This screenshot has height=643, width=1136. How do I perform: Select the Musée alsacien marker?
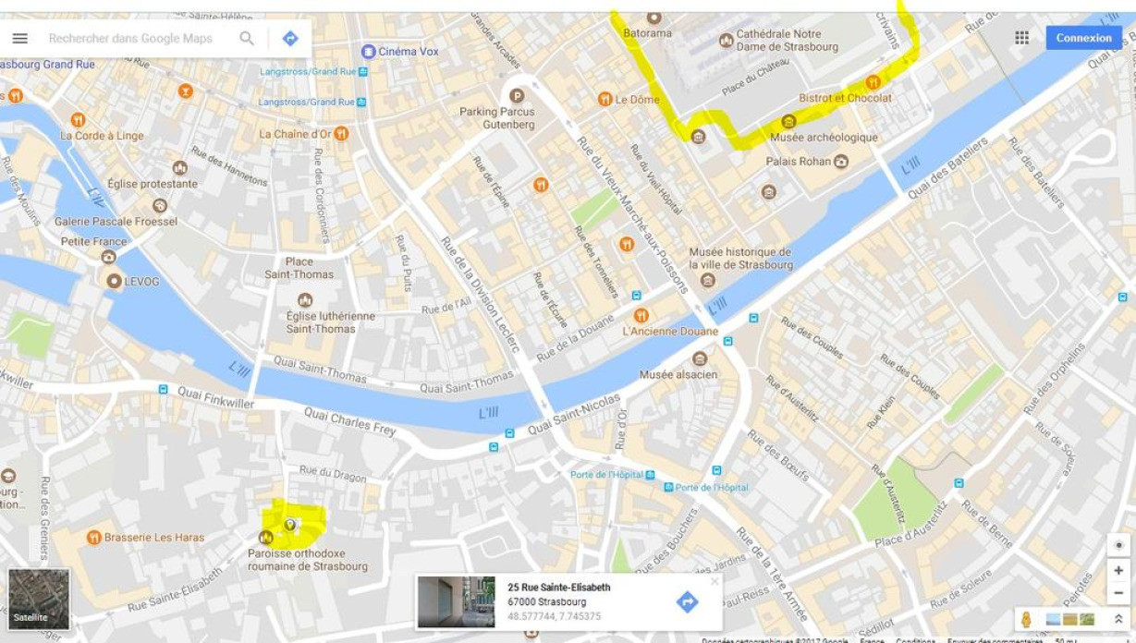(700, 358)
